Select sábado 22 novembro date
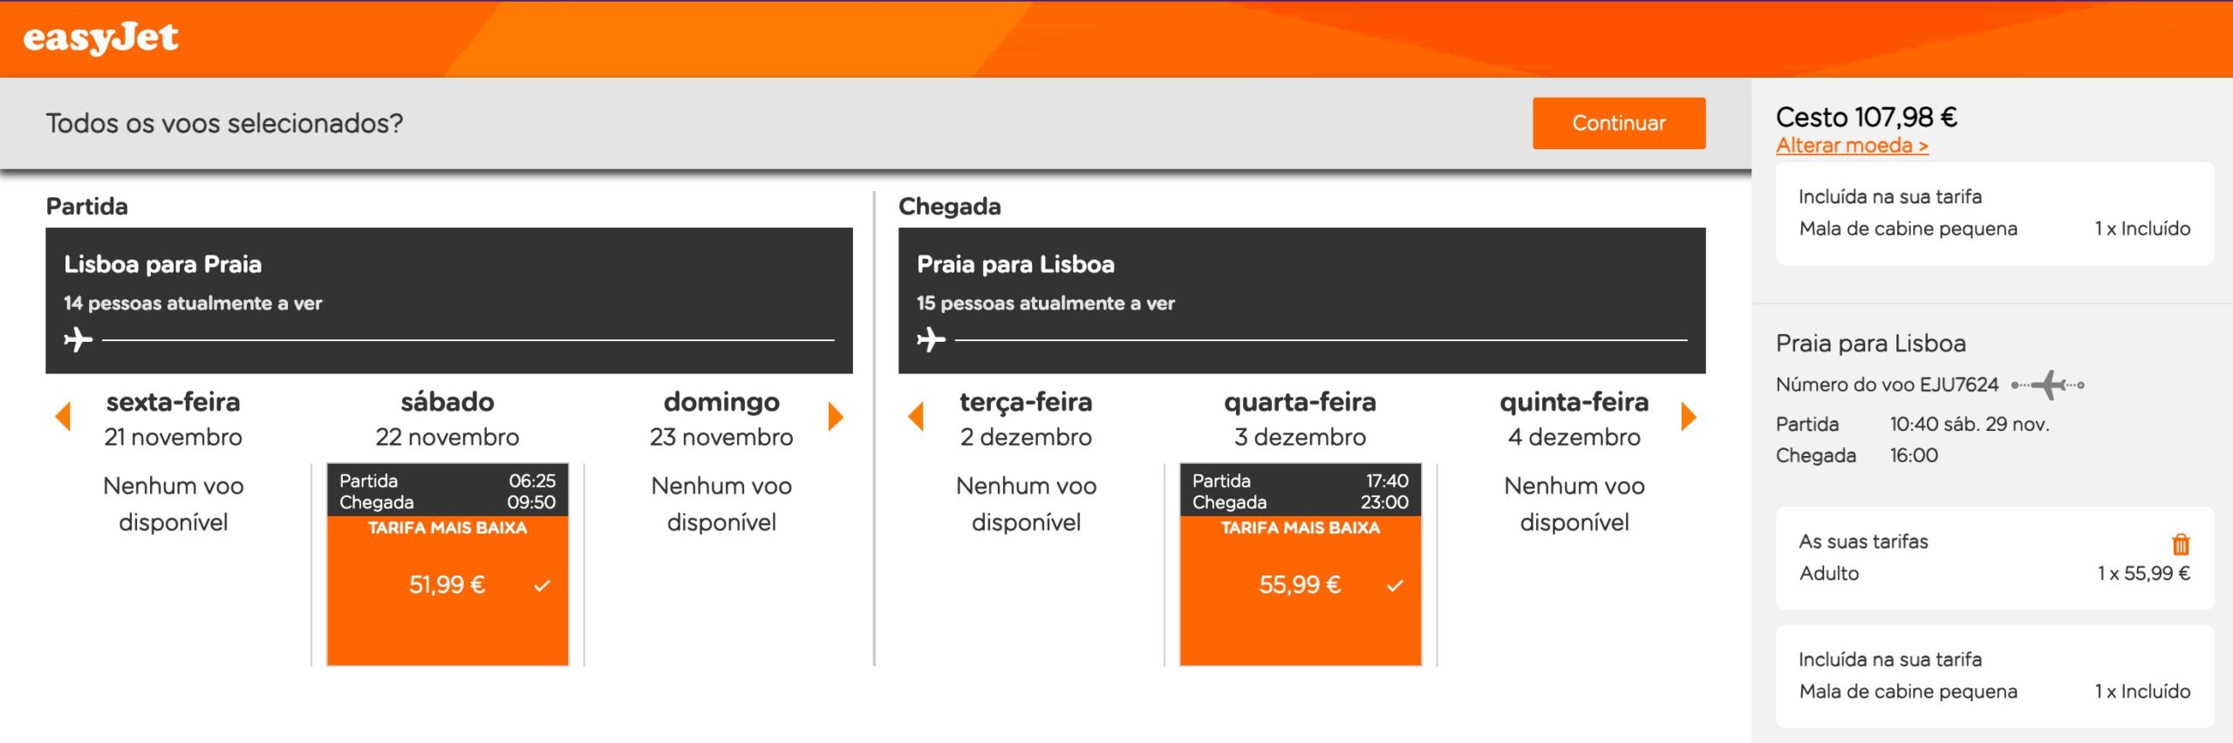 [x=447, y=419]
